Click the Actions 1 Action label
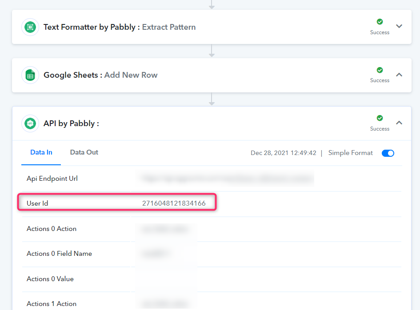The width and height of the screenshot is (420, 310). pos(52,304)
